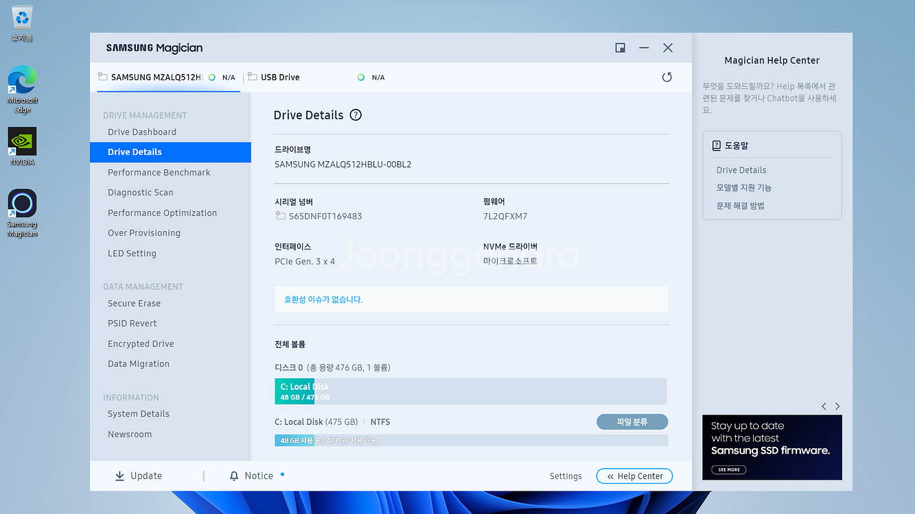
Task: Click the bell icon beside Notice
Action: pyautogui.click(x=234, y=476)
